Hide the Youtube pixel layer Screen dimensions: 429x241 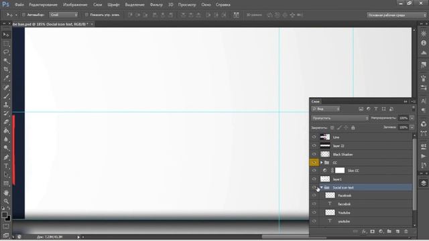[x=314, y=213]
